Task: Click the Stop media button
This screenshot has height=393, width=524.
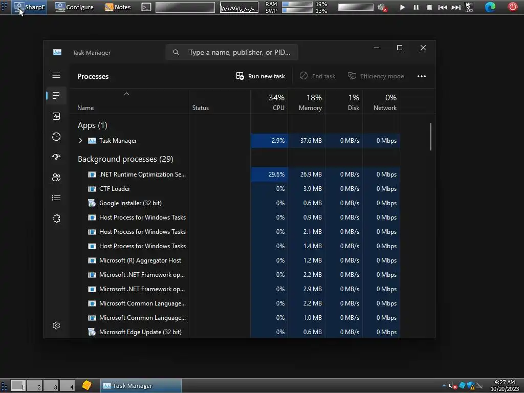Action: coord(429,7)
